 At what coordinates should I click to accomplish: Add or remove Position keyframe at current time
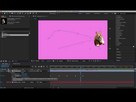(x=3, y=76)
